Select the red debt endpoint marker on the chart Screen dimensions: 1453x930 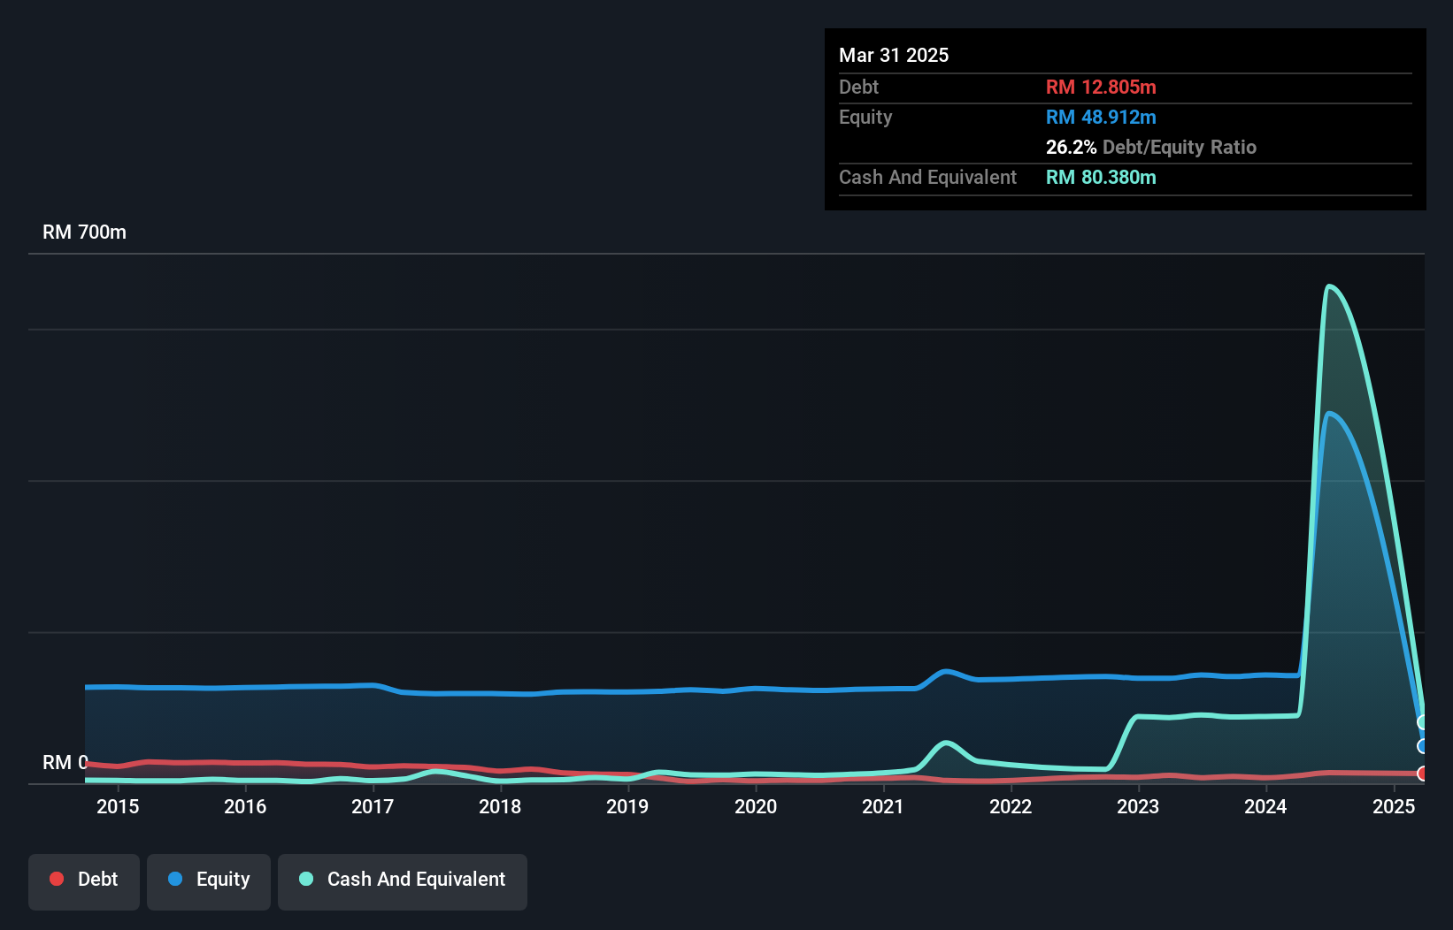(1422, 773)
